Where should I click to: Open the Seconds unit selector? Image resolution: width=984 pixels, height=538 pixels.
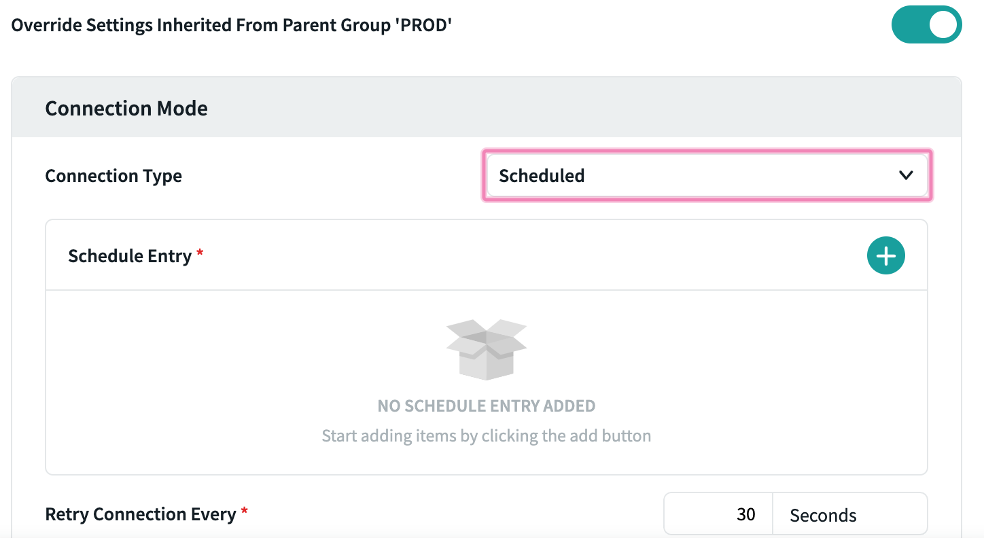(849, 515)
